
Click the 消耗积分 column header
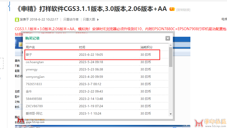tap(146, 47)
